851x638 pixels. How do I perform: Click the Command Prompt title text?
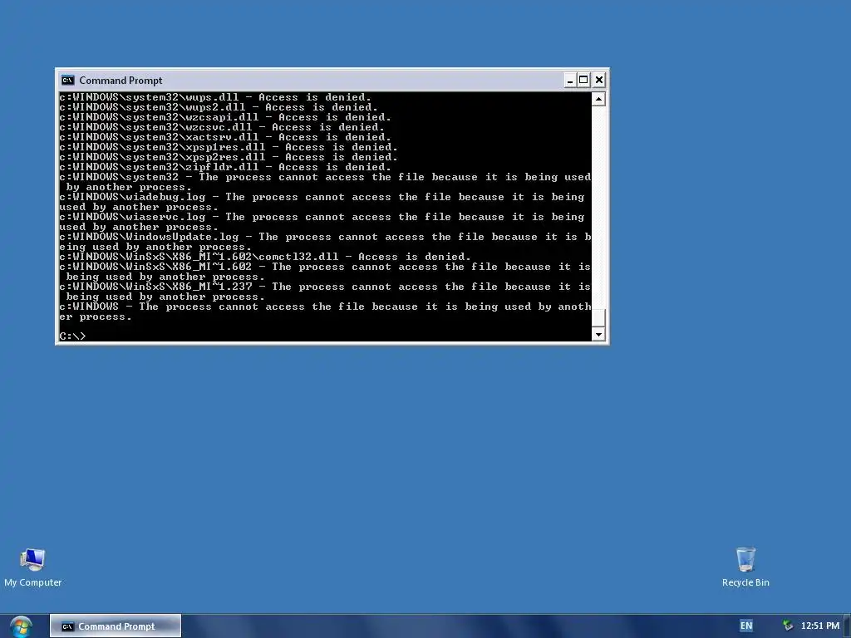tap(121, 81)
